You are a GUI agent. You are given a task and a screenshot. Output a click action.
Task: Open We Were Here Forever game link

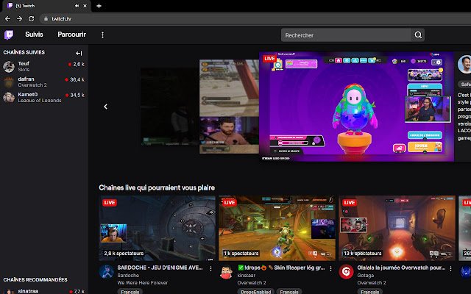pyautogui.click(x=142, y=282)
